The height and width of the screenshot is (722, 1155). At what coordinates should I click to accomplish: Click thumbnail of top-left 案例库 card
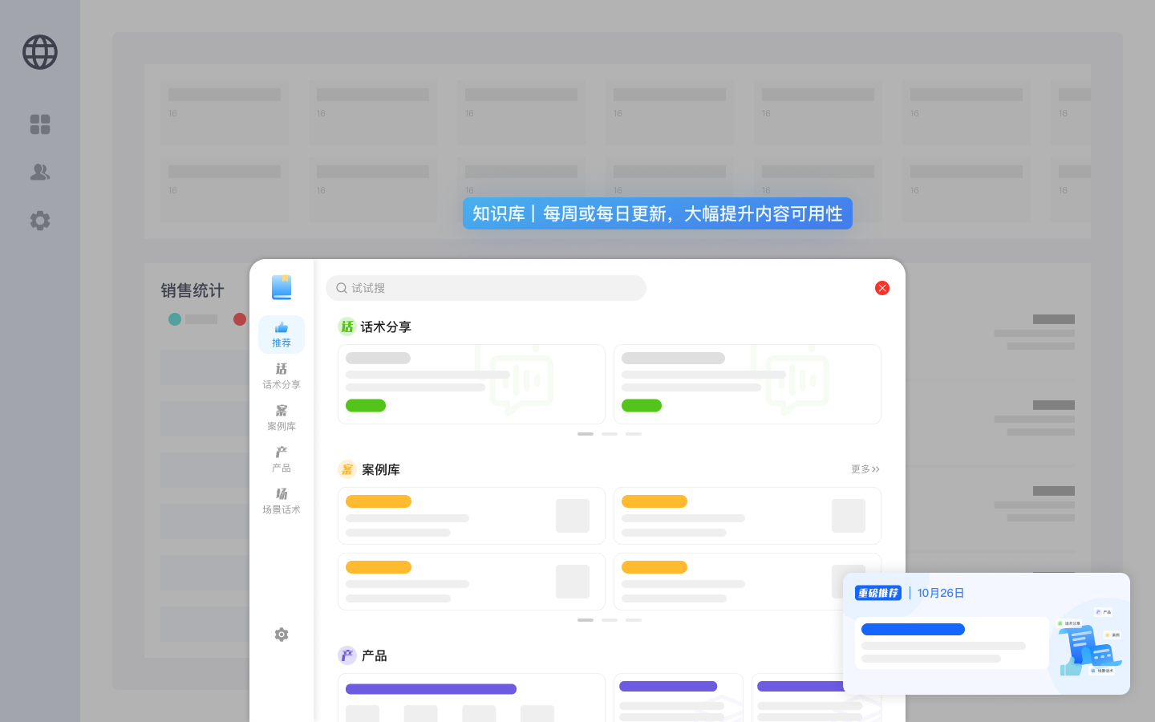pyautogui.click(x=573, y=516)
